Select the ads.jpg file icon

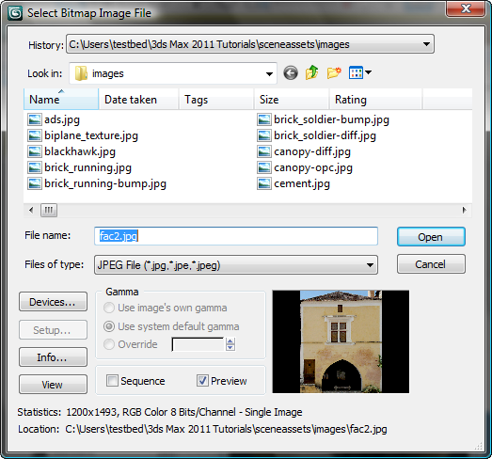pyautogui.click(x=34, y=119)
